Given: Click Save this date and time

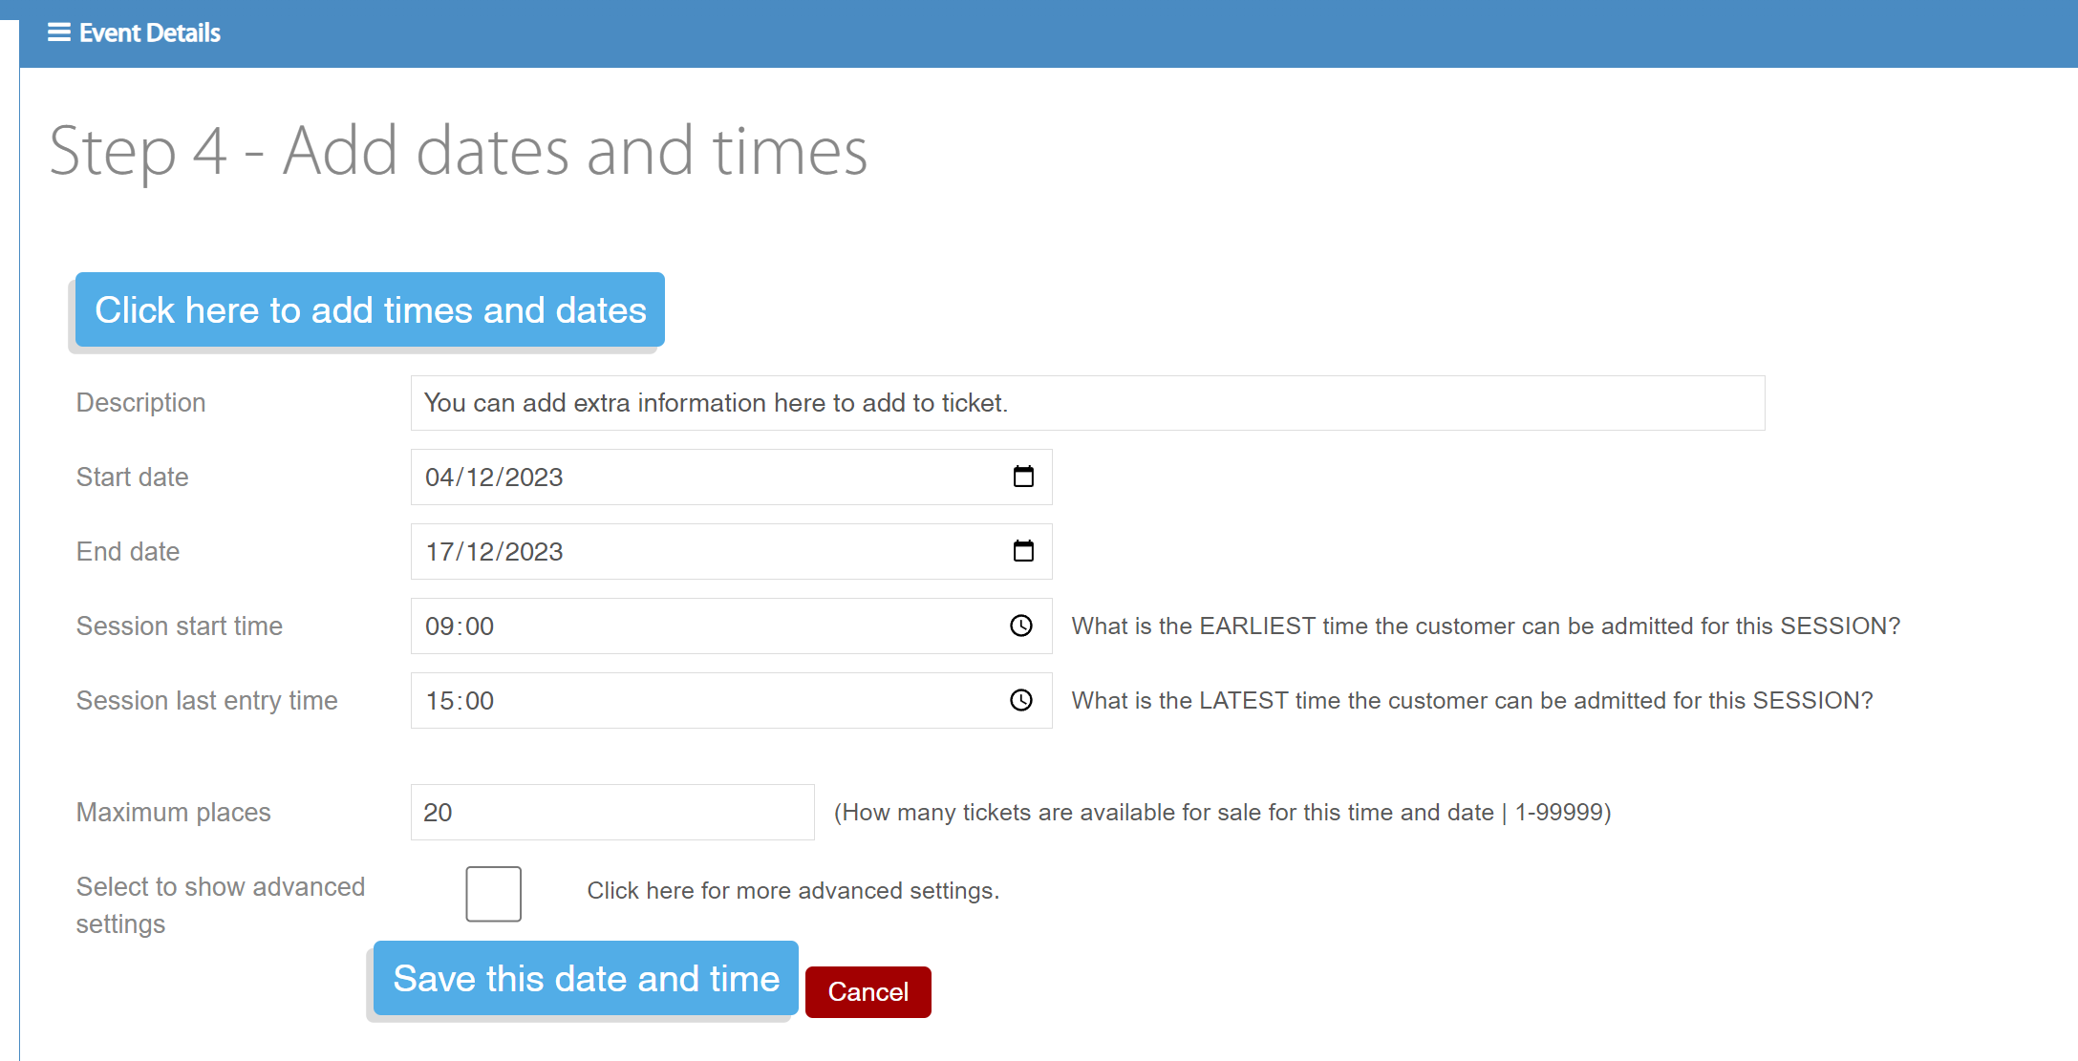Looking at the screenshot, I should [586, 979].
